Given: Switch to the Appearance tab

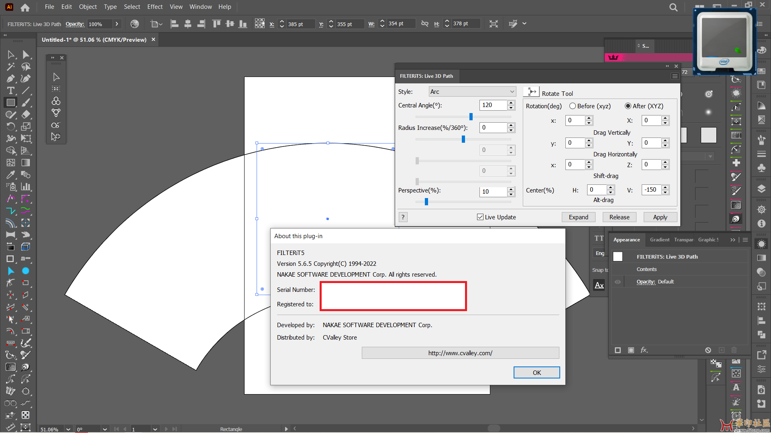Looking at the screenshot, I should [x=626, y=240].
